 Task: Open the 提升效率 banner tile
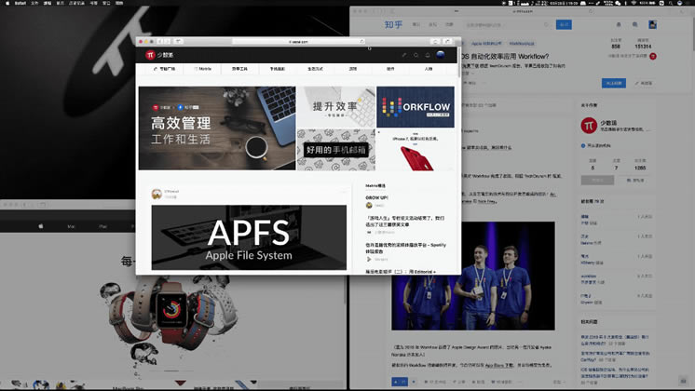336,107
